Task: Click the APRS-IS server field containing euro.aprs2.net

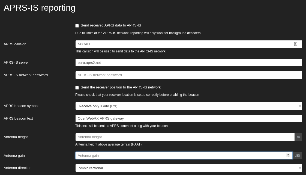Action: (189, 63)
